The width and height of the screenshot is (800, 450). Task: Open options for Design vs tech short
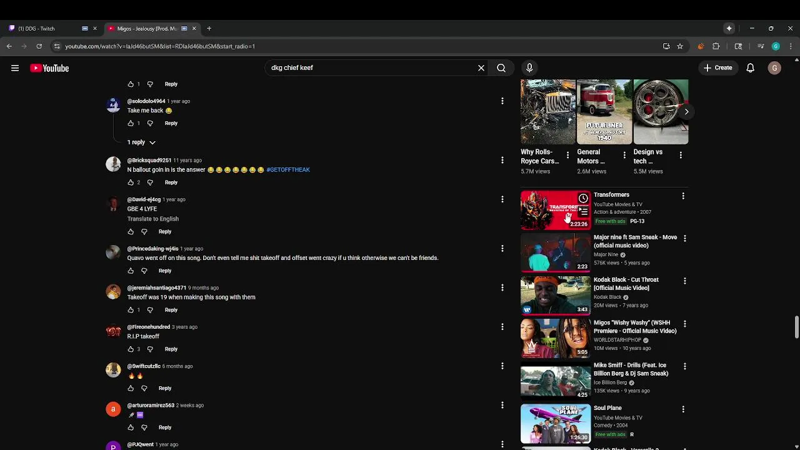point(681,155)
